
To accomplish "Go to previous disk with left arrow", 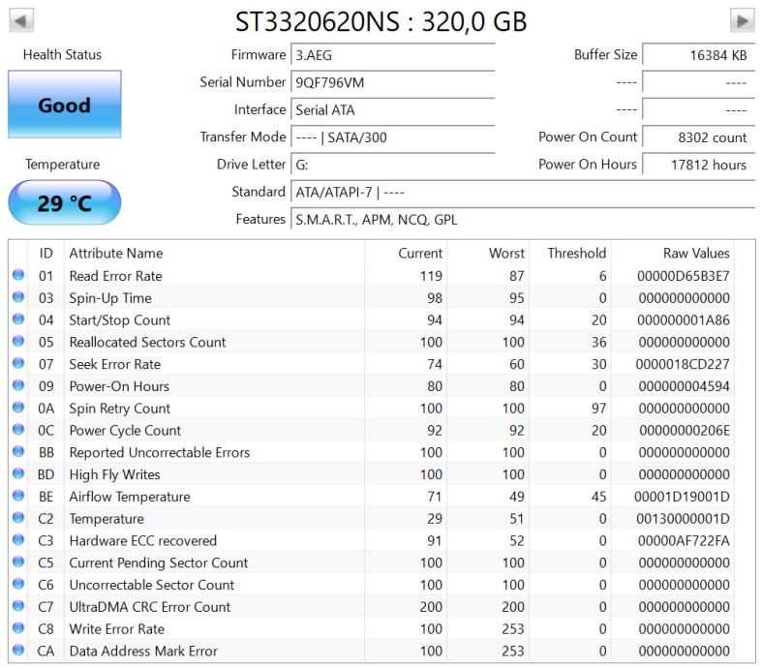I will 21,21.
